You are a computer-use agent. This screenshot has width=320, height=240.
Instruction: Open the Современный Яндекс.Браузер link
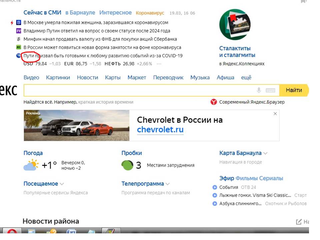[x=252, y=102]
